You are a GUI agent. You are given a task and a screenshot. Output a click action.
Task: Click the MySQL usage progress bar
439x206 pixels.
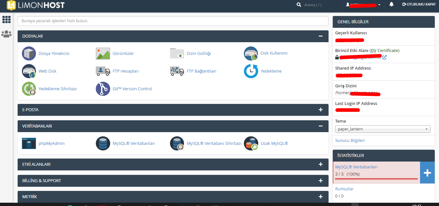tap(377, 179)
